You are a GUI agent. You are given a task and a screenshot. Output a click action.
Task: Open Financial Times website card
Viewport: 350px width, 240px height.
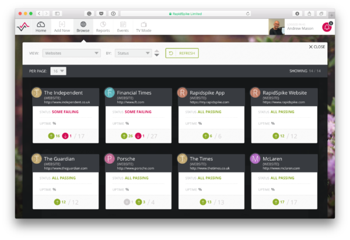(138, 115)
